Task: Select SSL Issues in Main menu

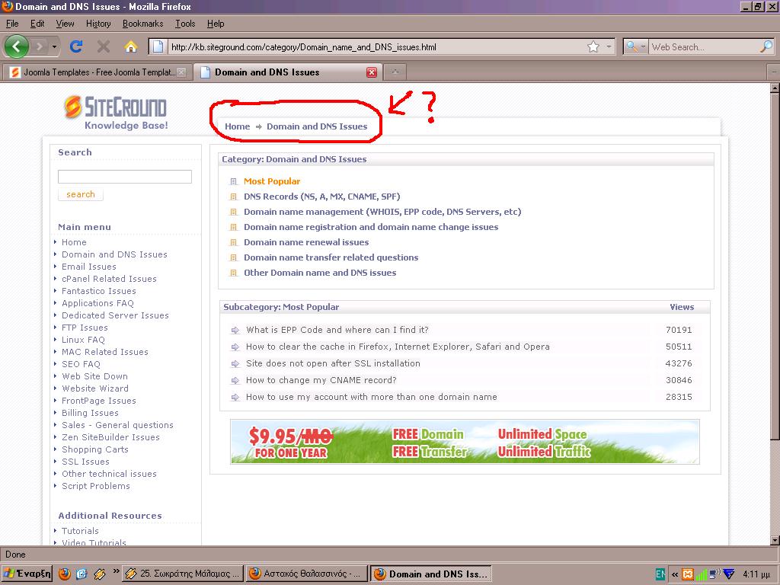Action: click(x=85, y=462)
